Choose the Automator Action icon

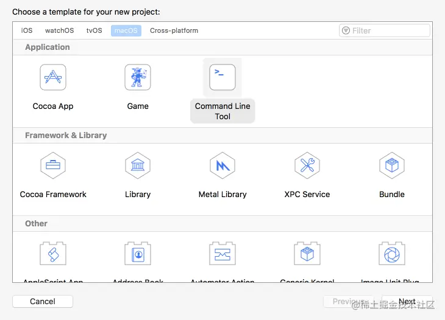[x=222, y=254]
